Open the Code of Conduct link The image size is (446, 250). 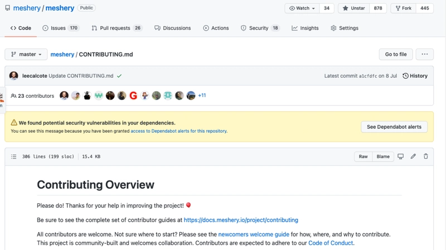[x=331, y=243]
